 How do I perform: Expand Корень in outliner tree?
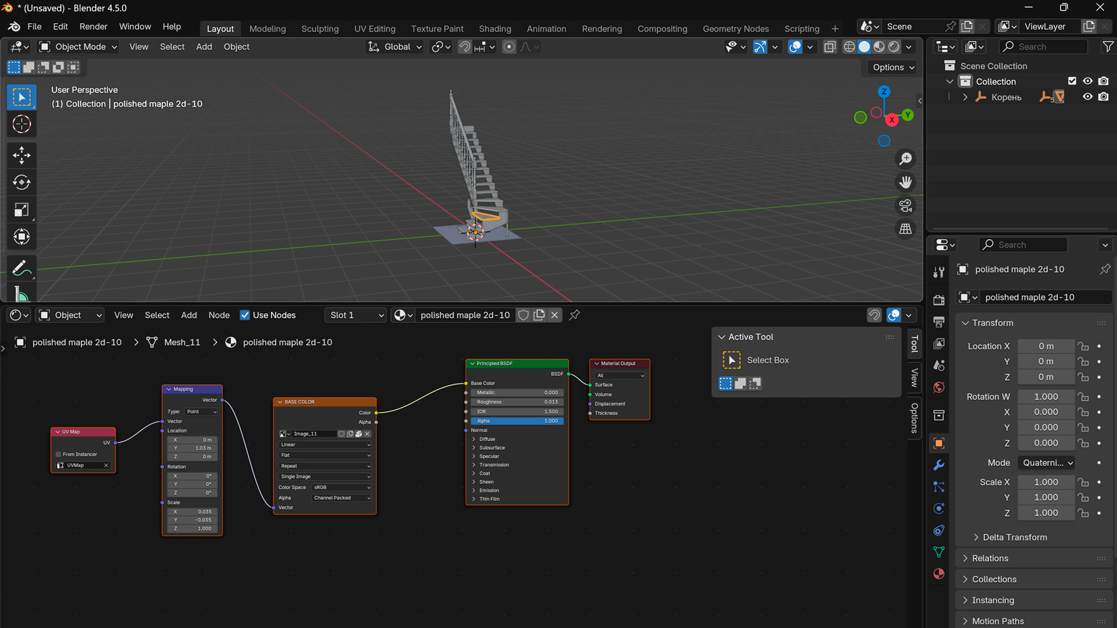click(965, 97)
